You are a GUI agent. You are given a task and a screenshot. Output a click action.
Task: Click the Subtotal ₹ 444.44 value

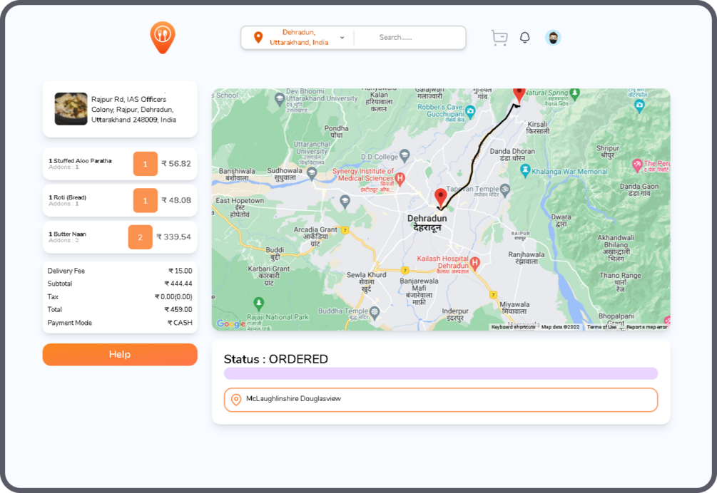[178, 284]
